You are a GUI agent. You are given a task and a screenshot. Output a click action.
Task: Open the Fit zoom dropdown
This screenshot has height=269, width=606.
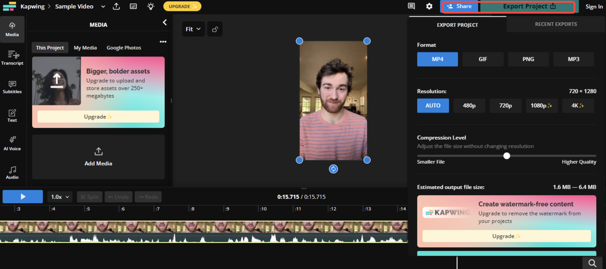click(193, 29)
